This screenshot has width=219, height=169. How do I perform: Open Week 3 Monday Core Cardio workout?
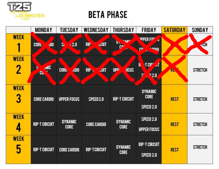[x=44, y=99]
